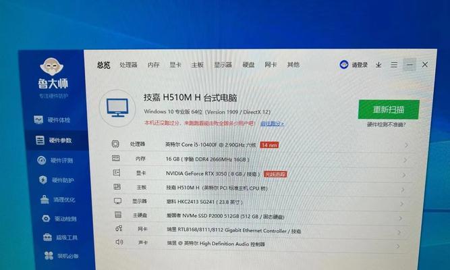Image resolution: width=450 pixels, height=270 pixels.
Task: Click the 16 GB DDR4 2666MHz memory text
Action: [208, 159]
